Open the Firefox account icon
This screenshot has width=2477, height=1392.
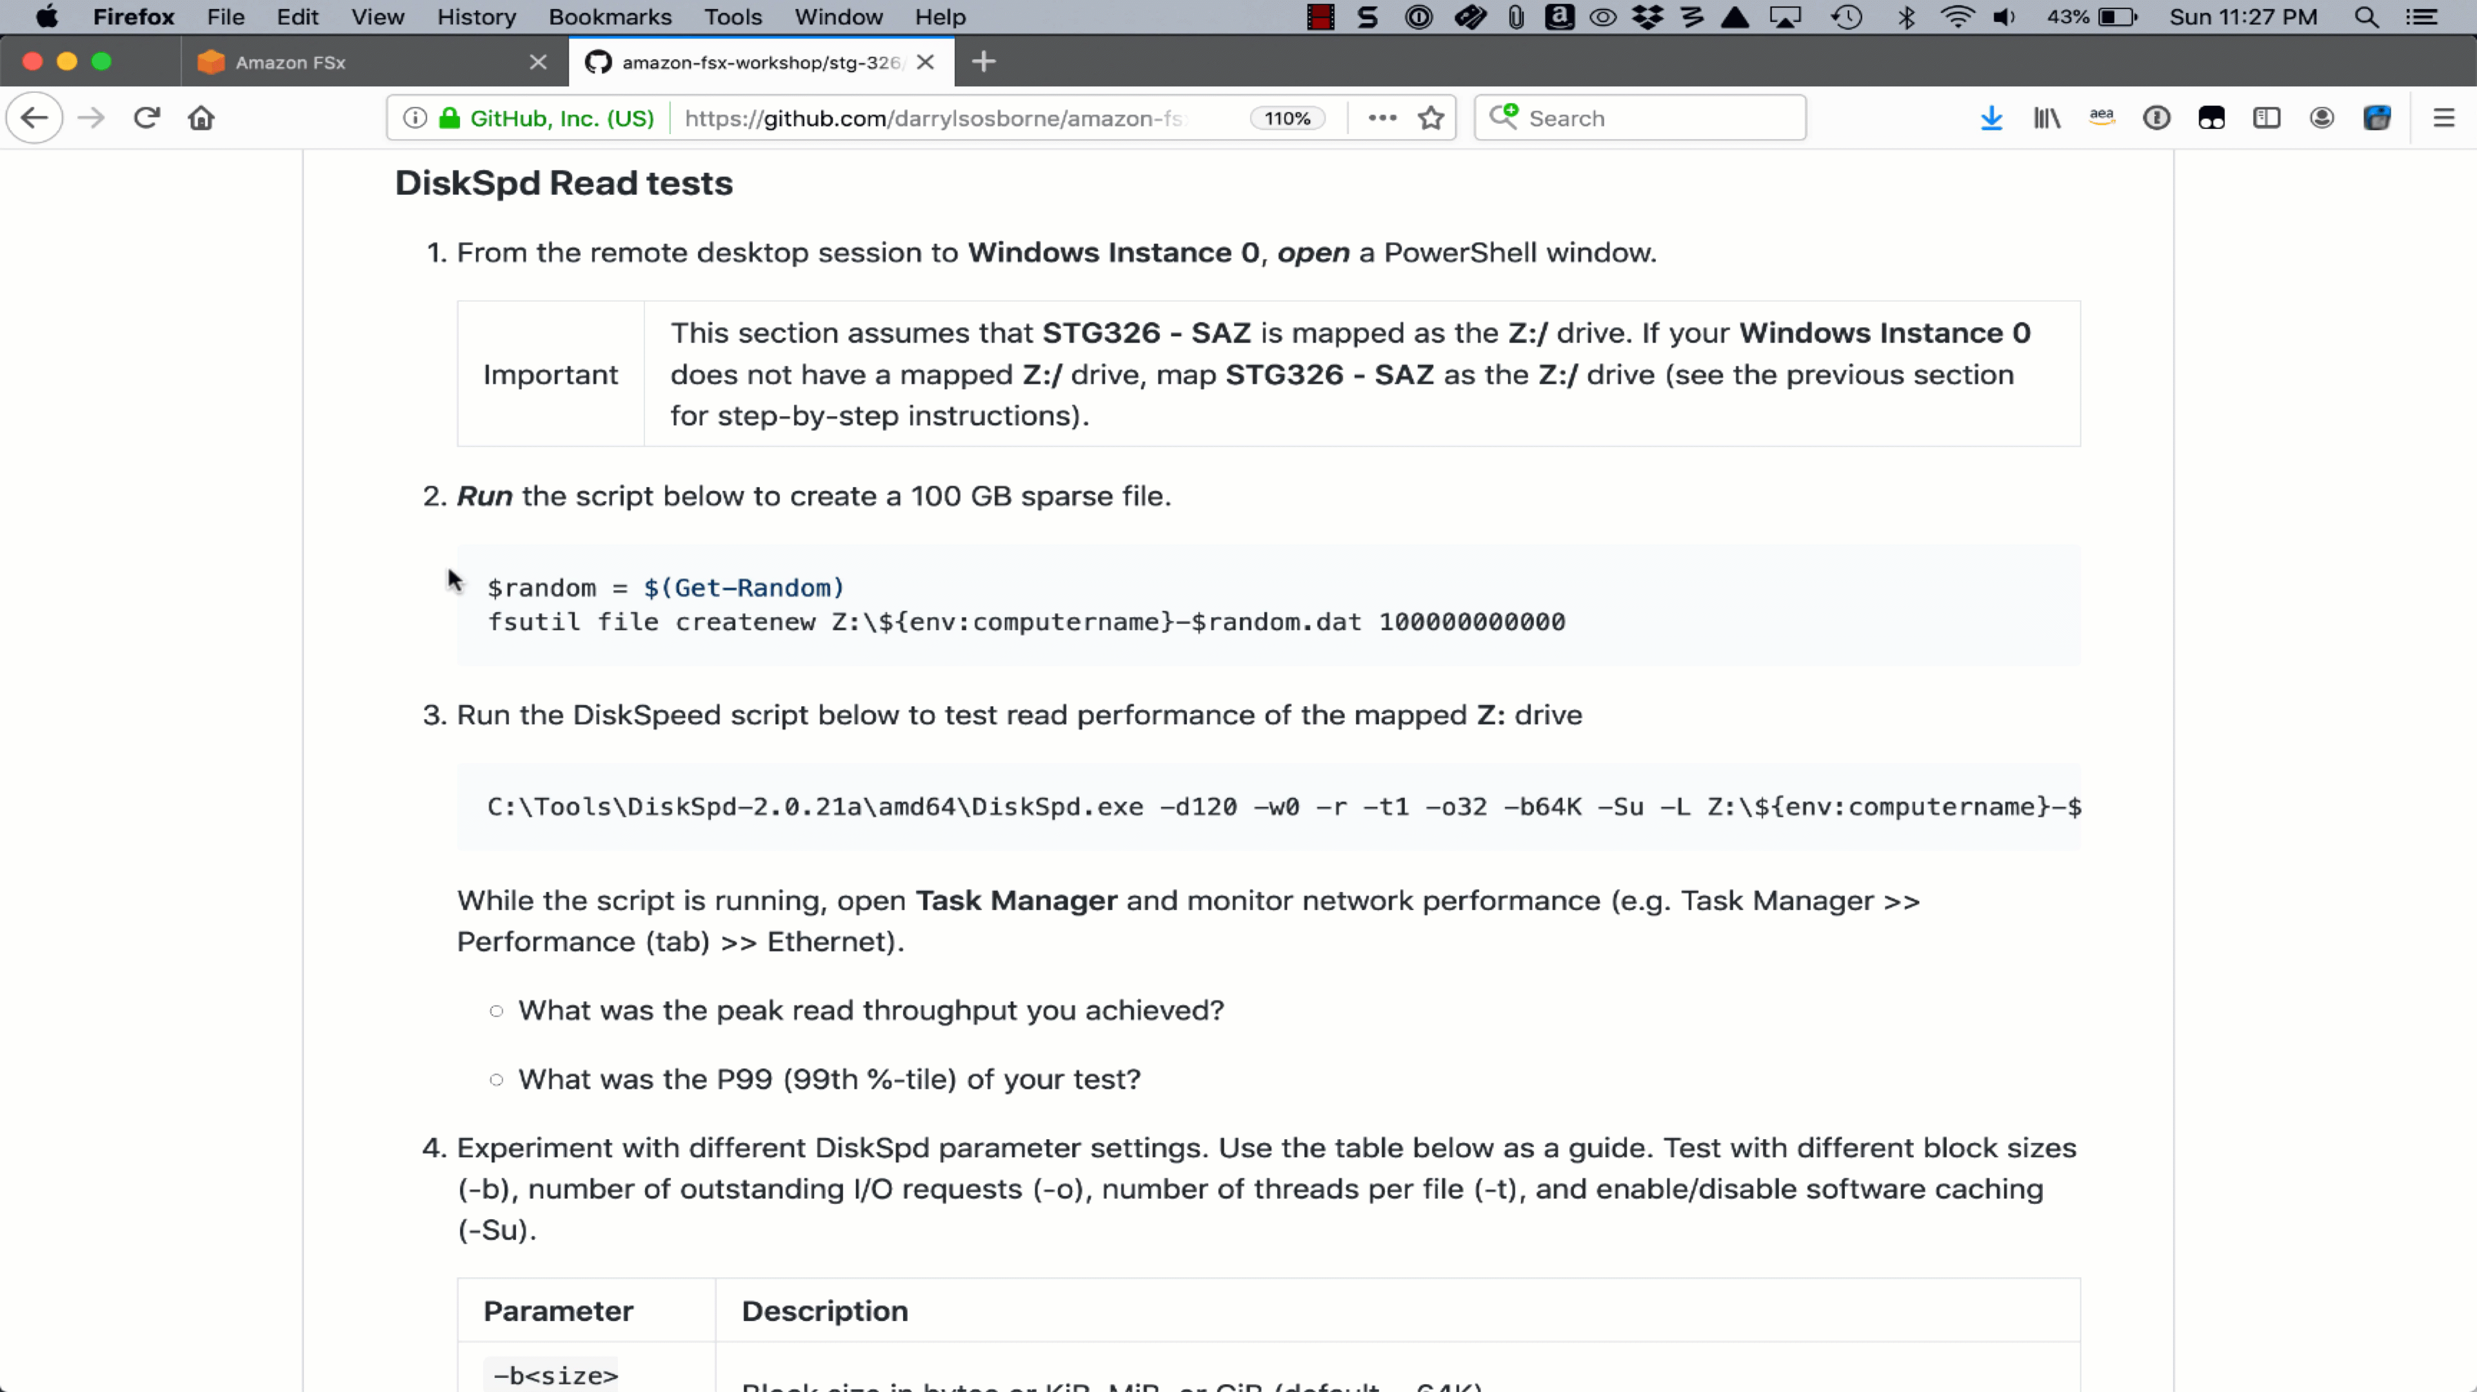(2322, 117)
